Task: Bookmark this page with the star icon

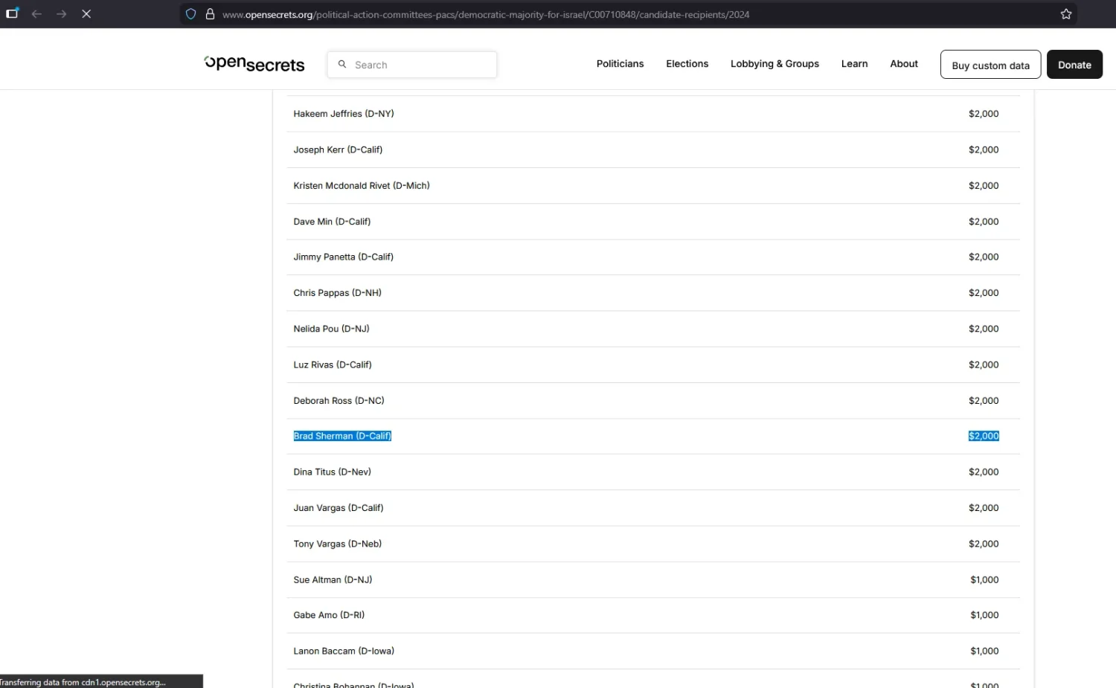Action: click(1066, 14)
